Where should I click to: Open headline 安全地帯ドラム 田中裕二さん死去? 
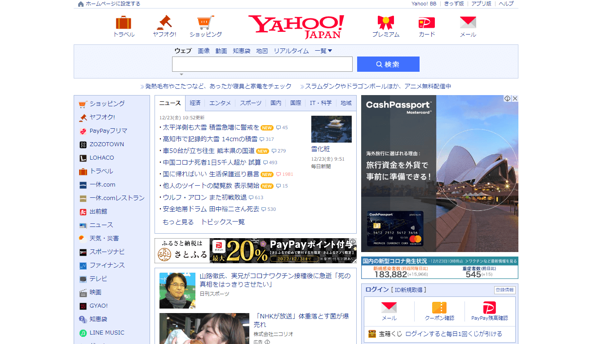[x=211, y=209]
